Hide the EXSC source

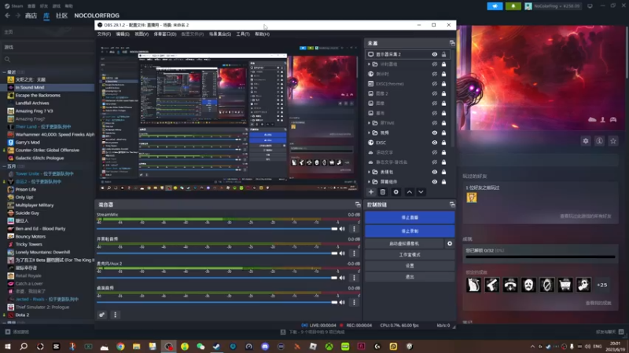[435, 143]
